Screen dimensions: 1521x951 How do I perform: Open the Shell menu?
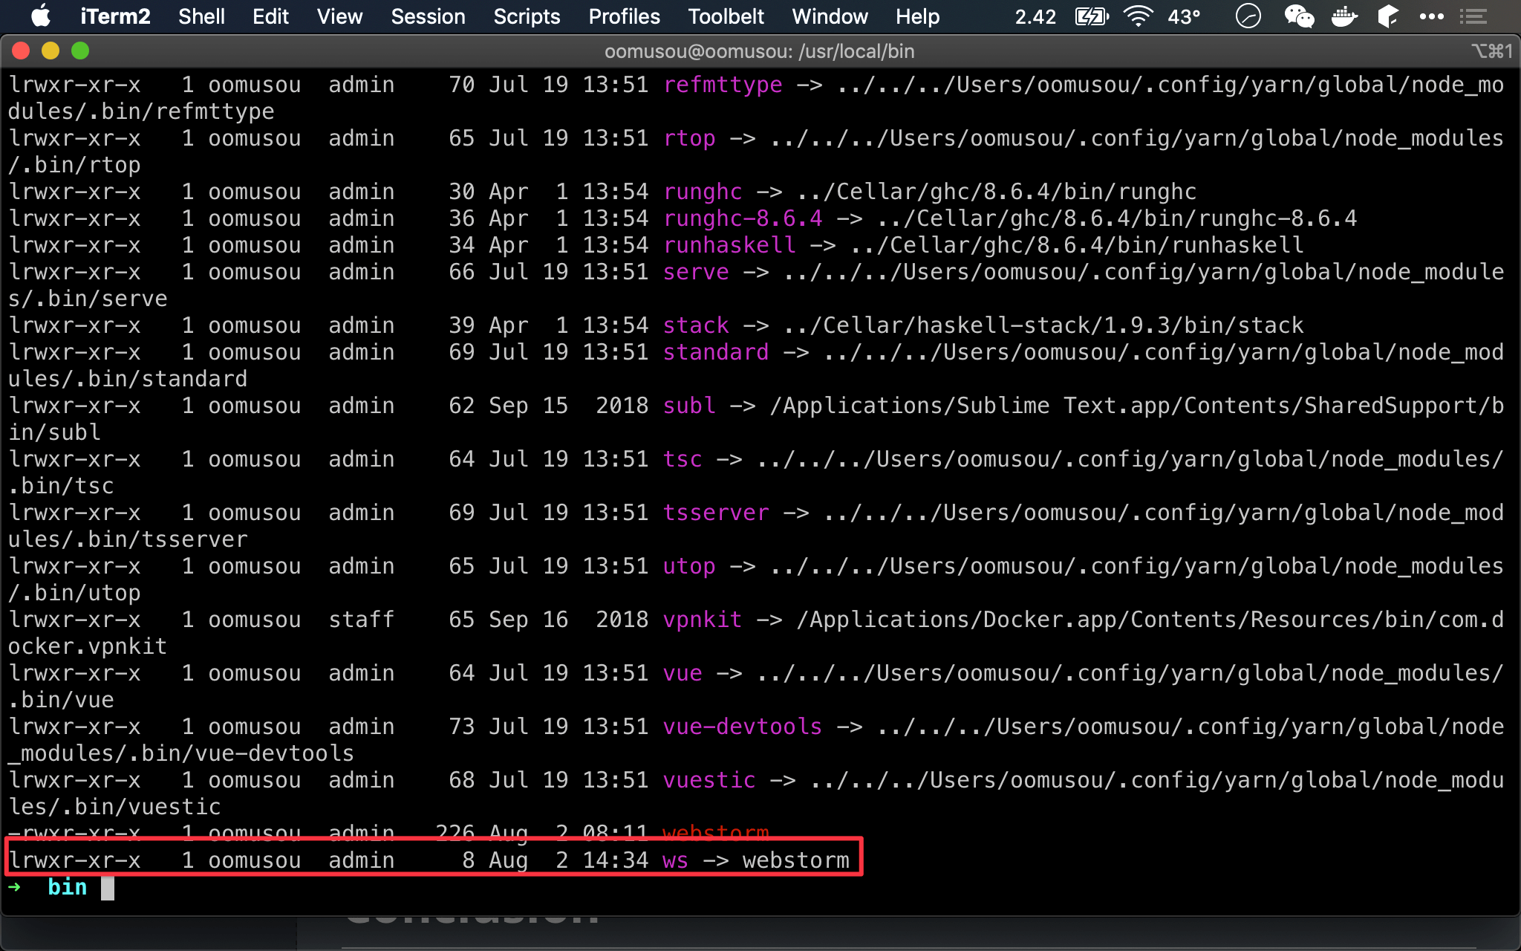pyautogui.click(x=201, y=16)
